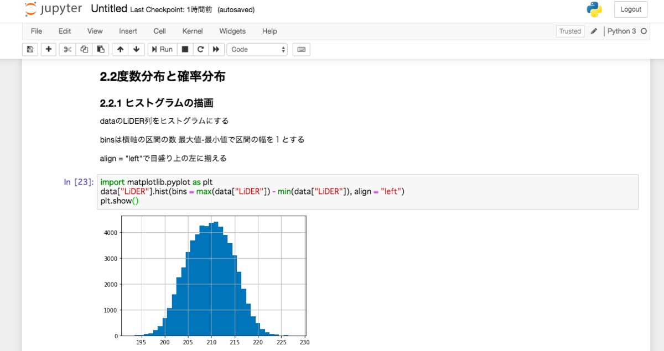Restart kernel and run all icon
The height and width of the screenshot is (351, 664).
click(216, 49)
